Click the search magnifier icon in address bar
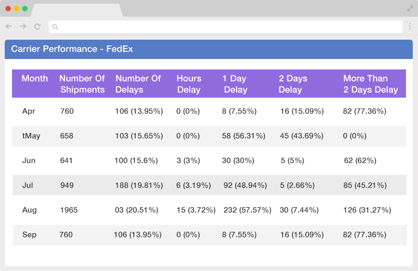 coord(55,27)
